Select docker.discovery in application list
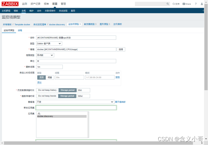Viewport: 208px width, 145px height. point(62,116)
